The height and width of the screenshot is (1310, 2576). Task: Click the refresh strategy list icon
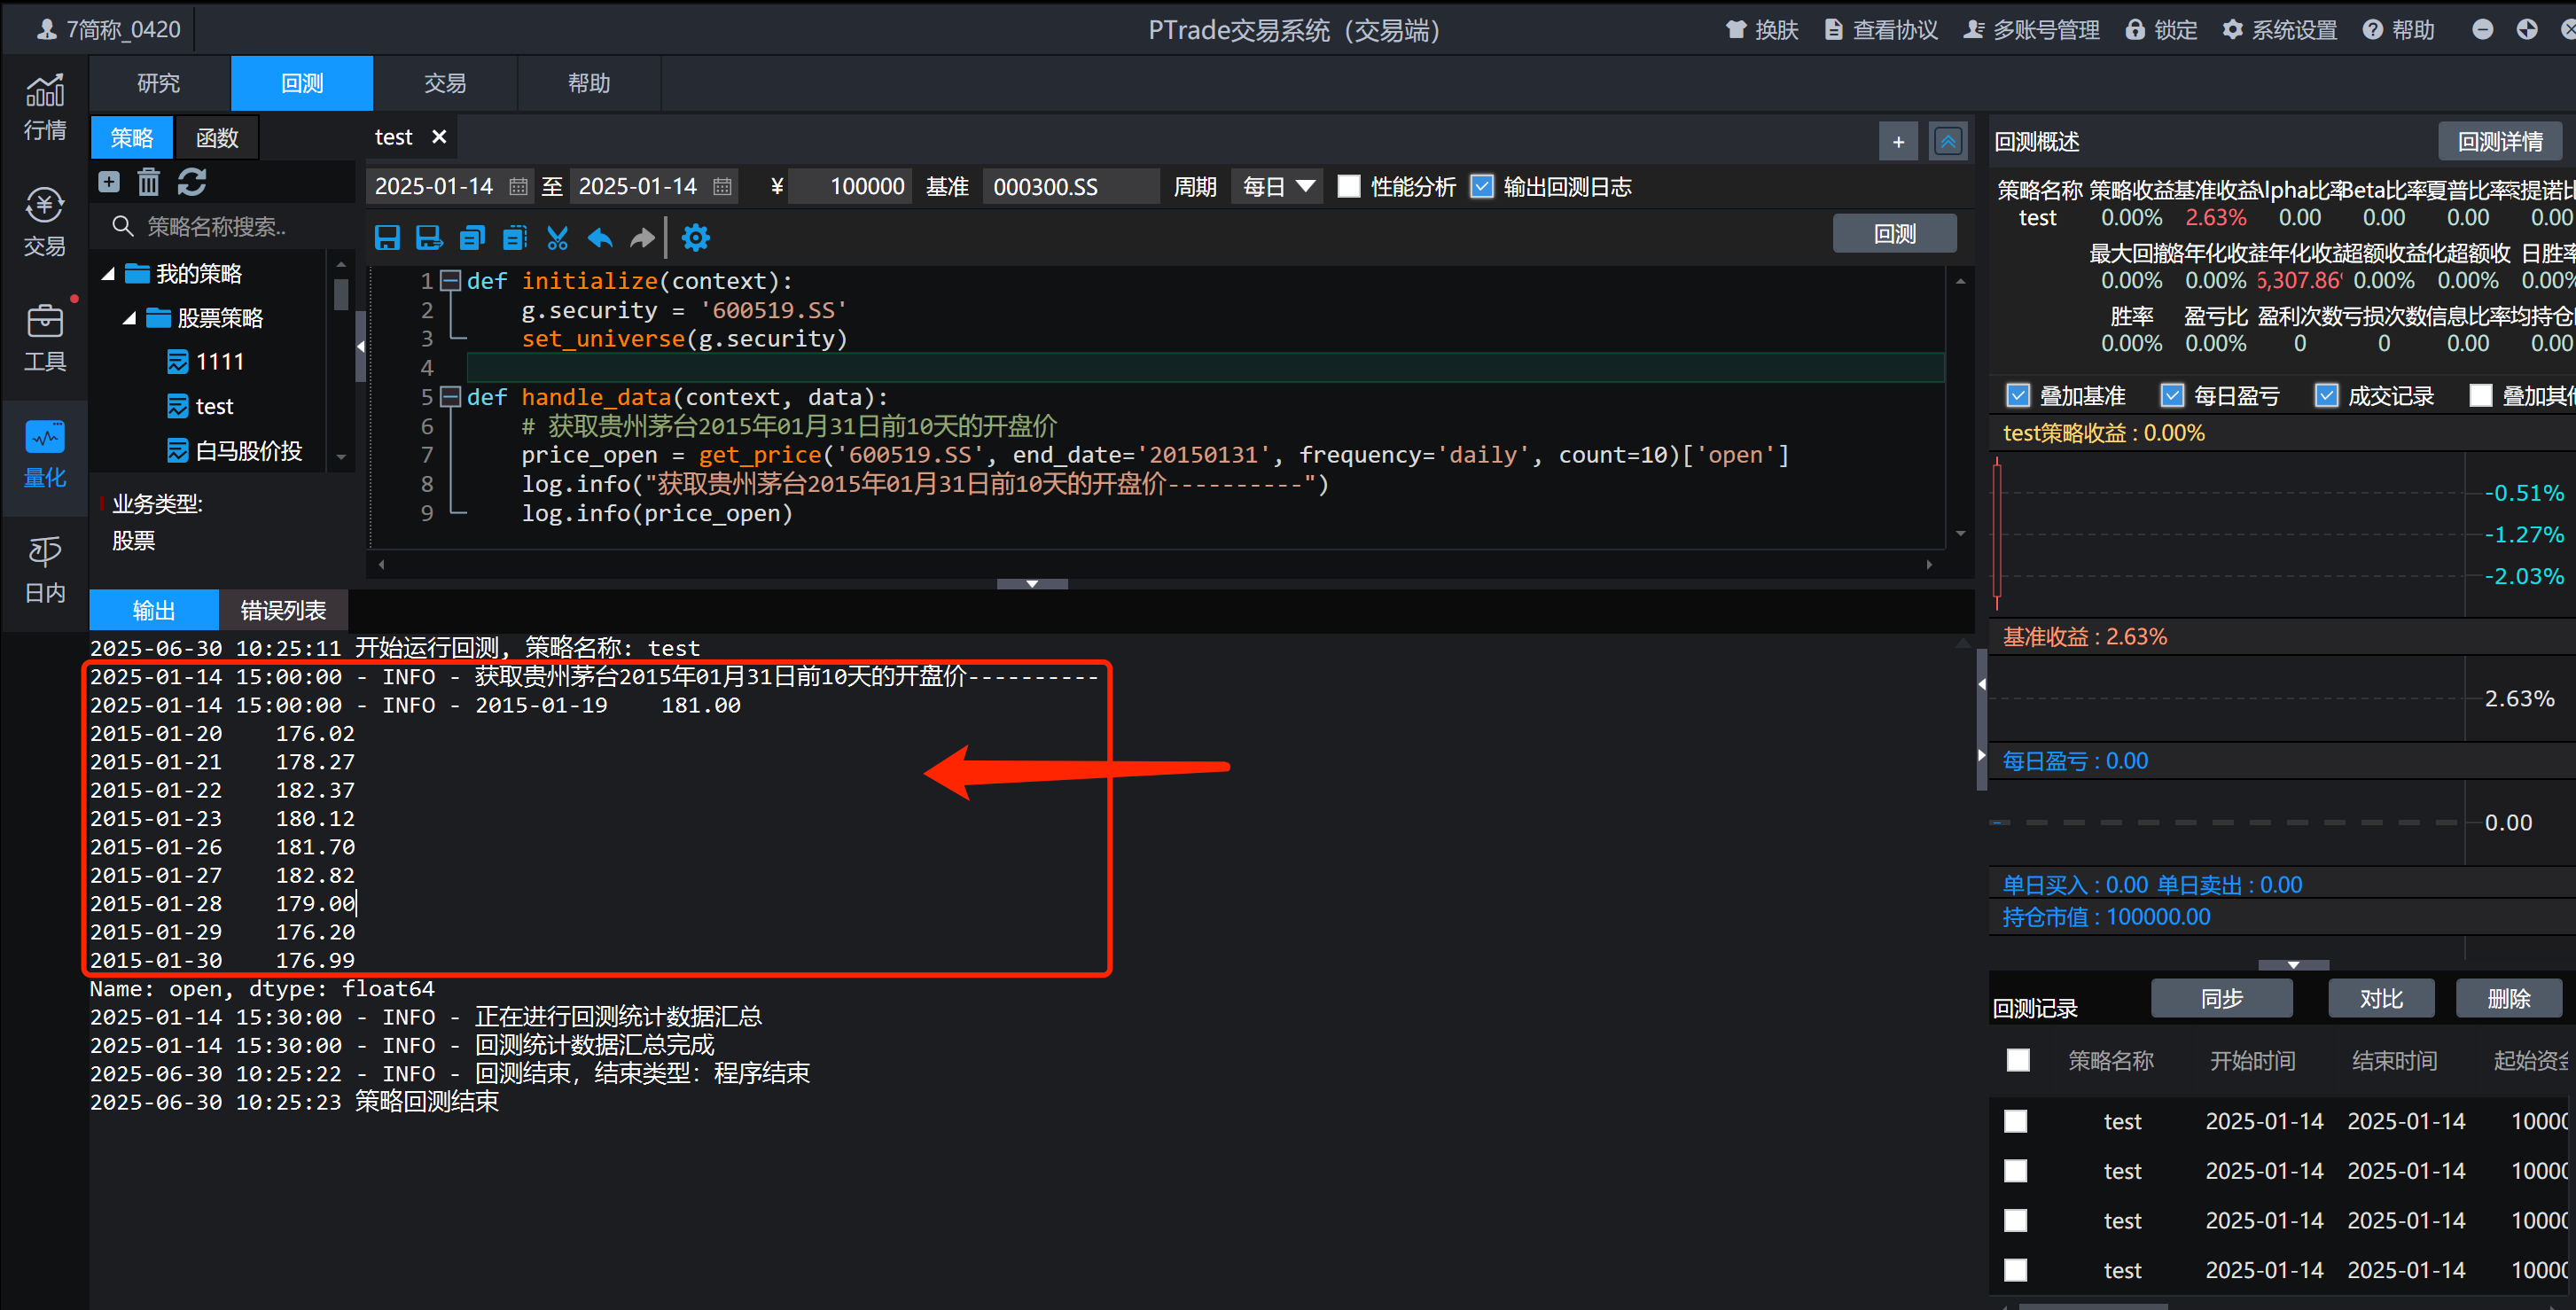pos(192,182)
